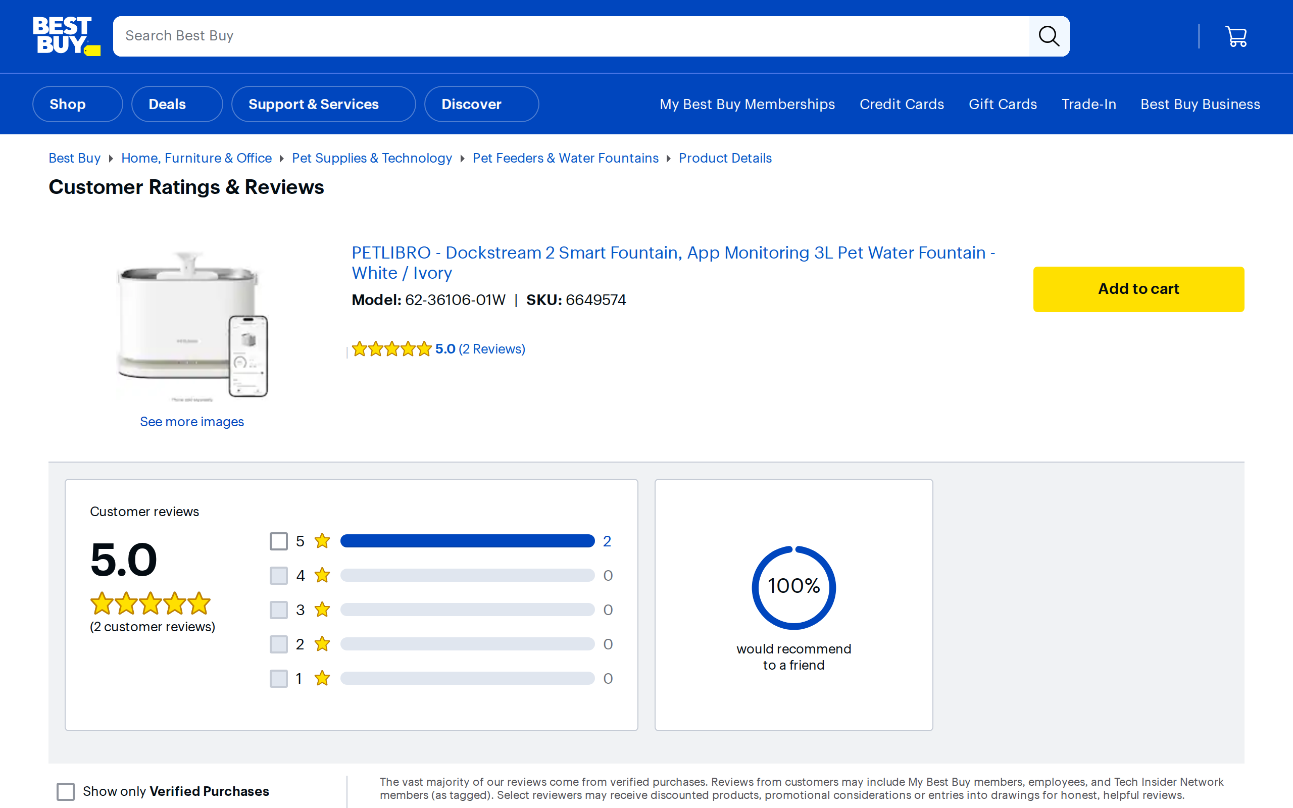Click the 5 star rating bar
Image resolution: width=1293 pixels, height=808 pixels.
point(468,541)
